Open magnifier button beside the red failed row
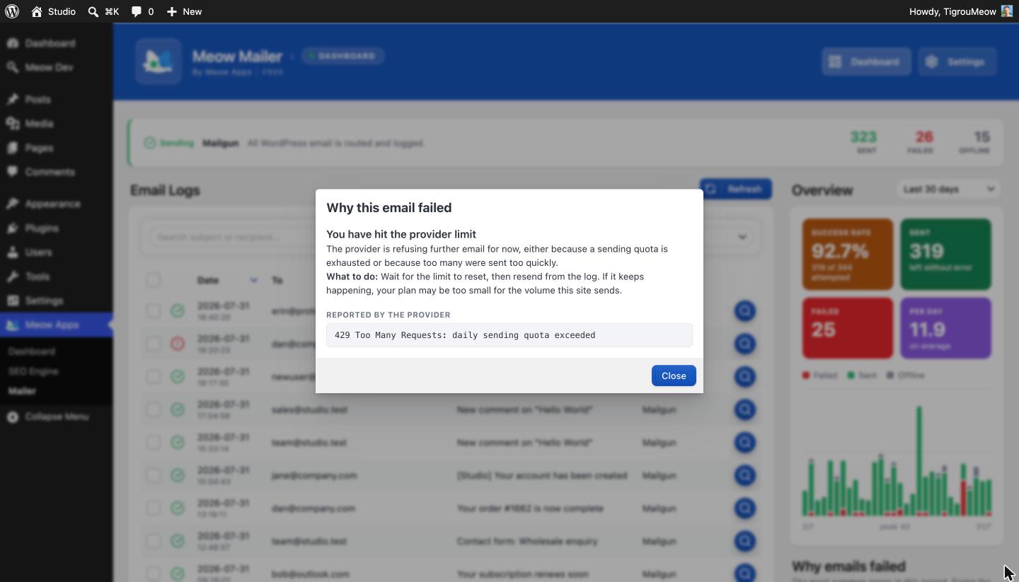This screenshot has height=582, width=1019. tap(744, 344)
